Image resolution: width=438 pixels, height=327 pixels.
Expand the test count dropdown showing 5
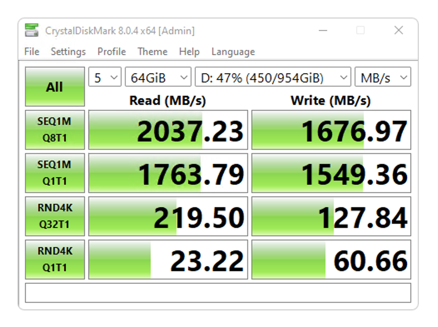105,77
